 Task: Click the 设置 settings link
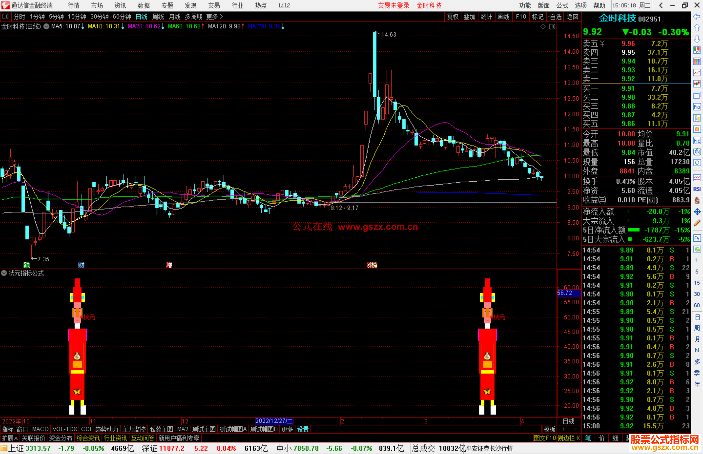click(303, 429)
